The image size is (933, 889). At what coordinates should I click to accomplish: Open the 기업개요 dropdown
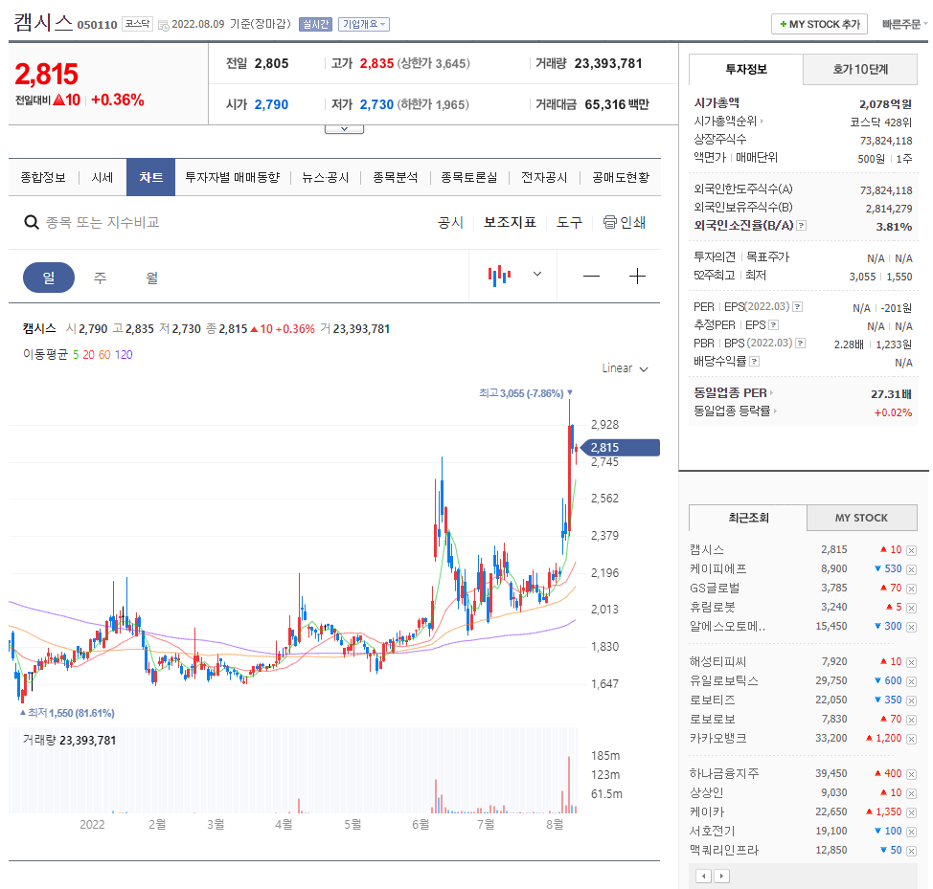[x=364, y=24]
